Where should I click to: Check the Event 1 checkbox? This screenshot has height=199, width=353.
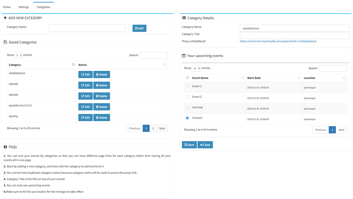coord(188,86)
